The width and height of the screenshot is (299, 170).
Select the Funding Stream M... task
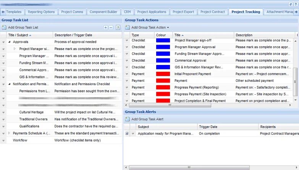click(61, 63)
